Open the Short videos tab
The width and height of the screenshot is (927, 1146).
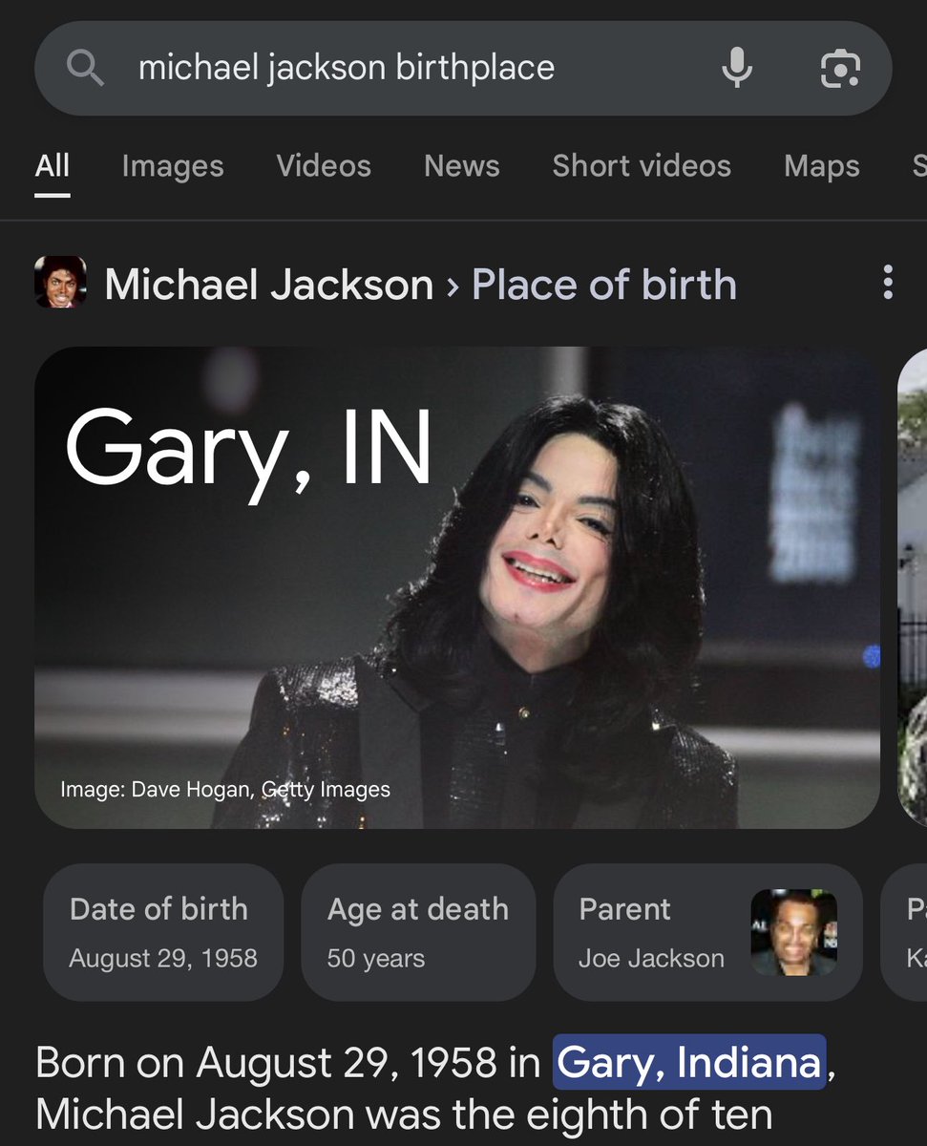pos(642,166)
